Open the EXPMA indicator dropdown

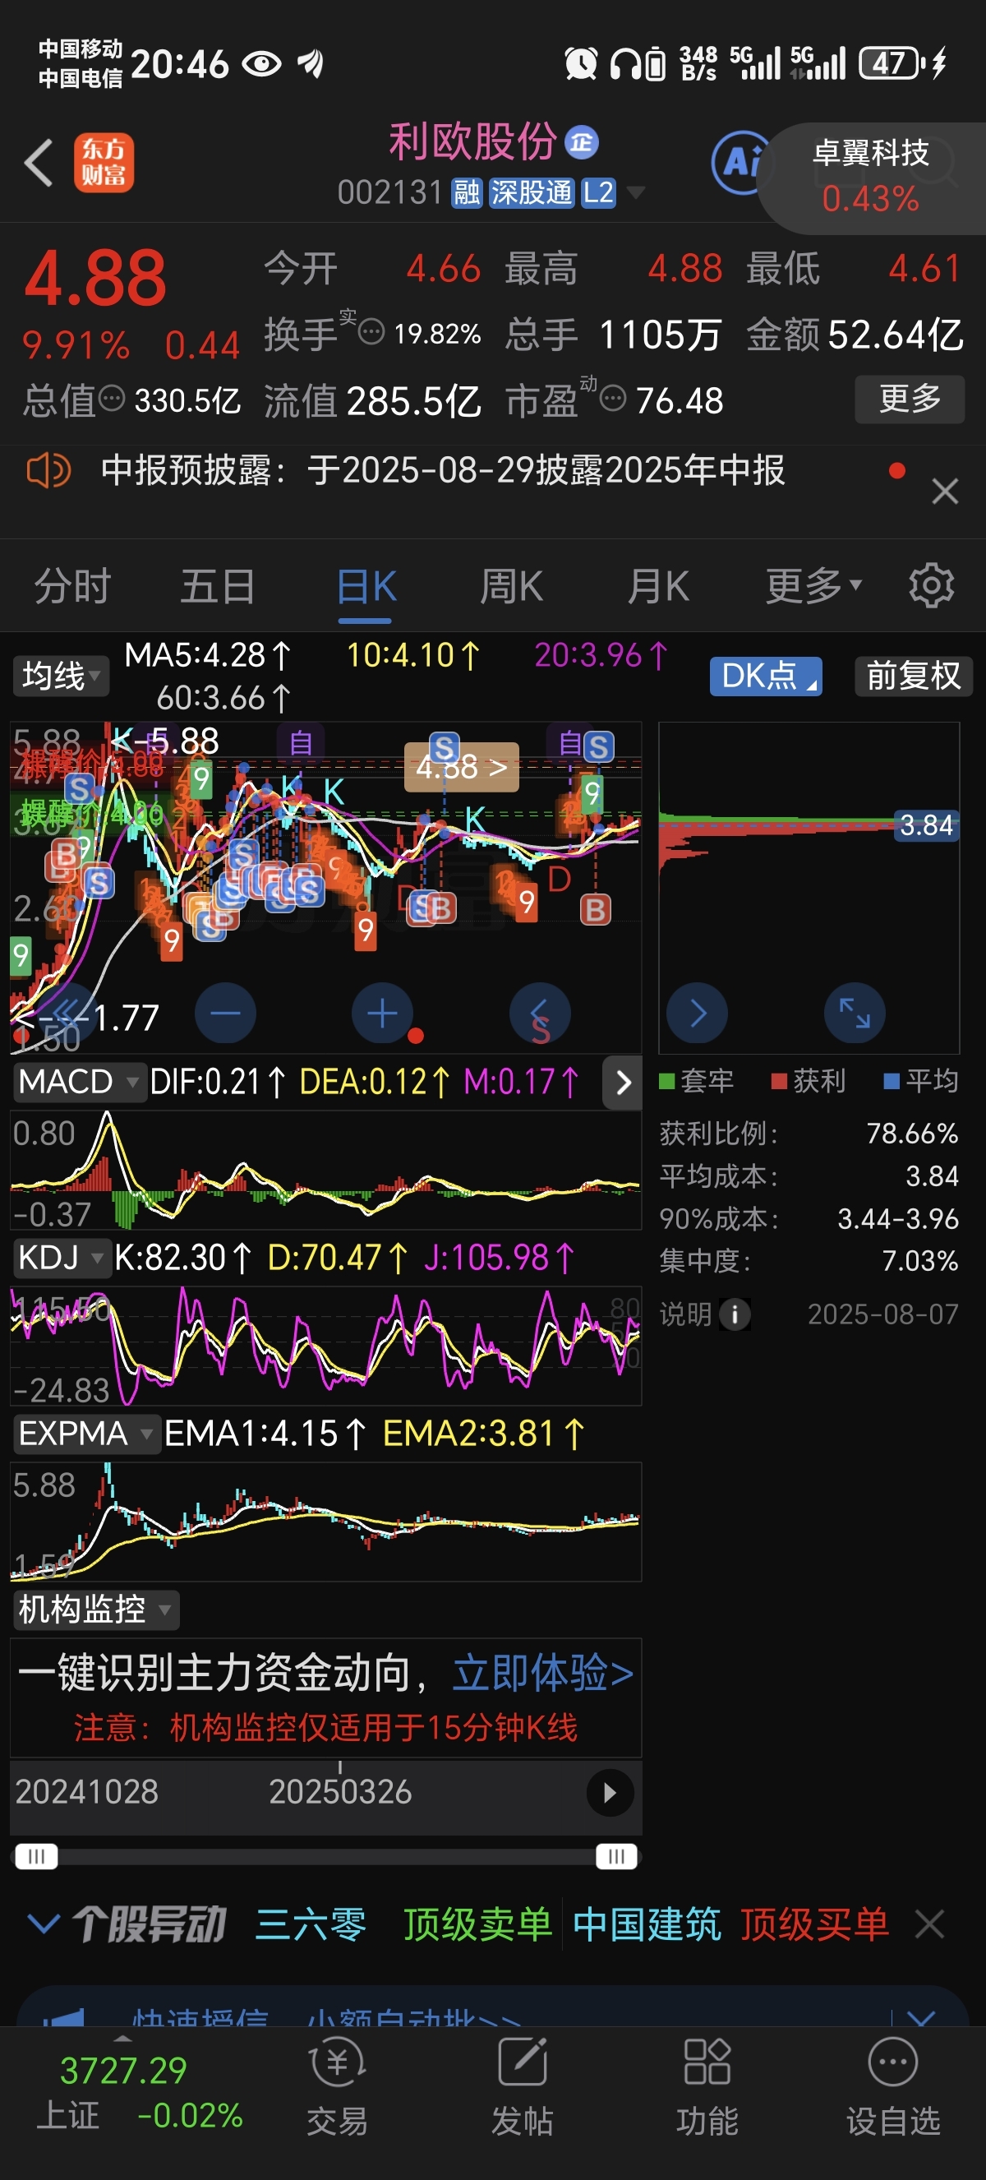(85, 1434)
